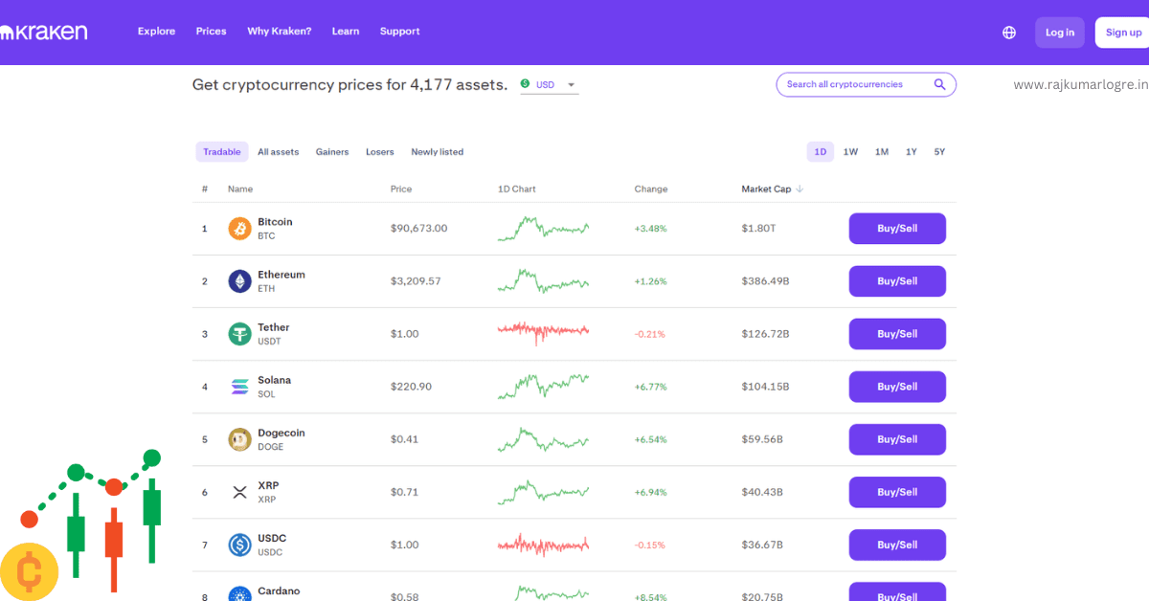1149x601 pixels.
Task: Click the XRP coin icon
Action: tap(239, 492)
